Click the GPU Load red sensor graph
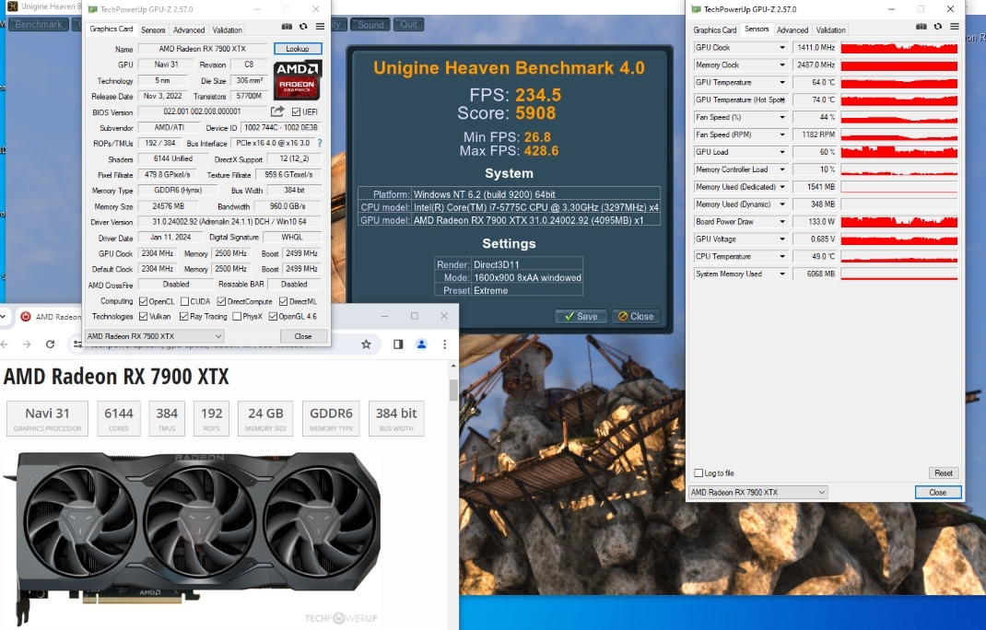Viewport: 986px width, 630px height. pos(899,152)
